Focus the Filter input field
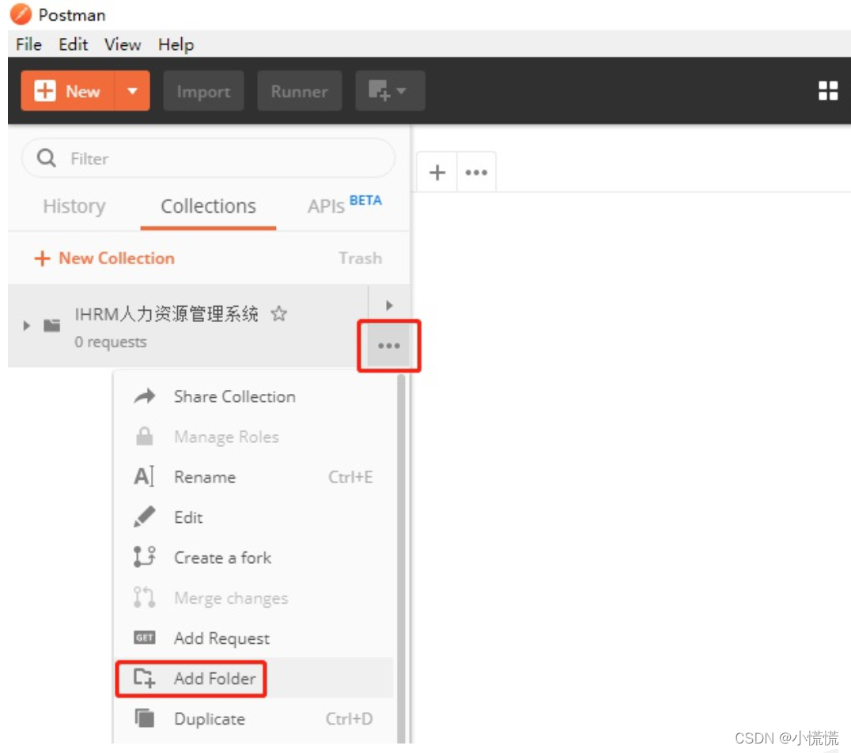Viewport: 851px width, 753px height. pyautogui.click(x=209, y=158)
